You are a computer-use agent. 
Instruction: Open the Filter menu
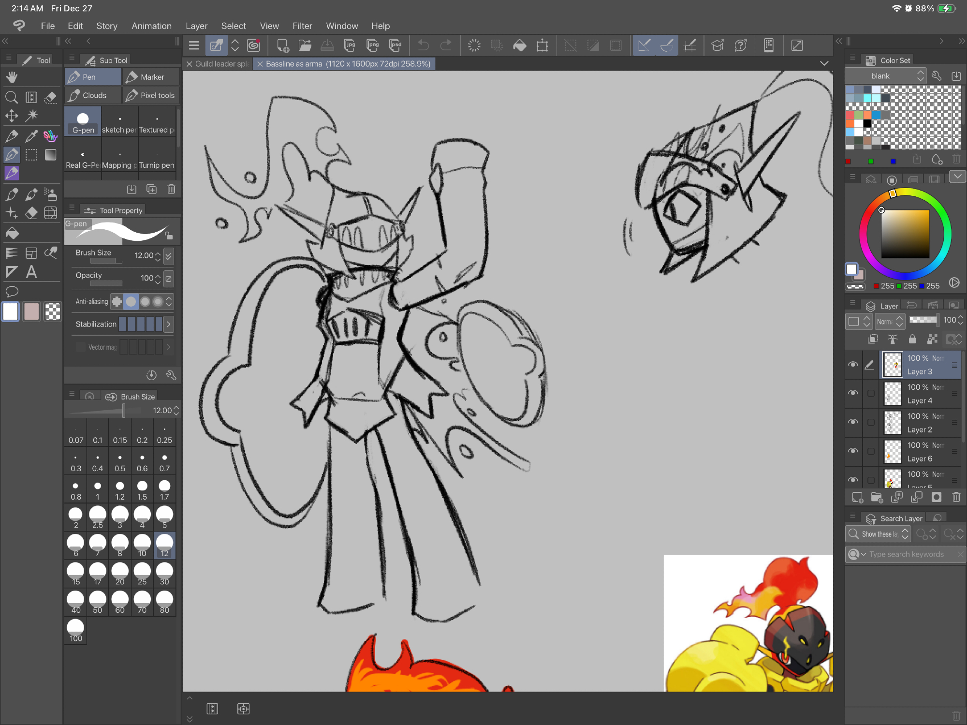[x=302, y=26]
